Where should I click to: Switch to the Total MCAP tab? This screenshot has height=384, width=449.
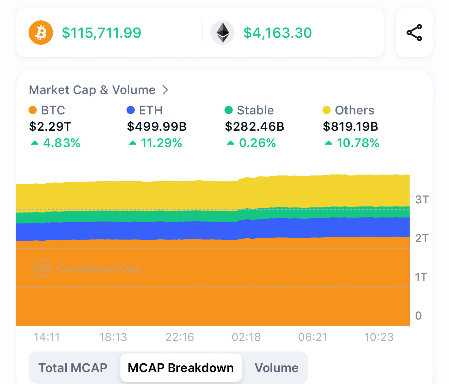point(73,368)
